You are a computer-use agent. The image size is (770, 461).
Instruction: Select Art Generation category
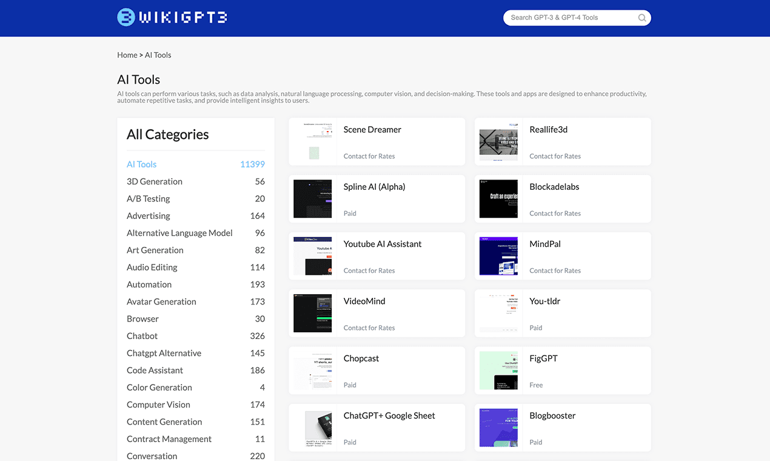[x=155, y=250]
